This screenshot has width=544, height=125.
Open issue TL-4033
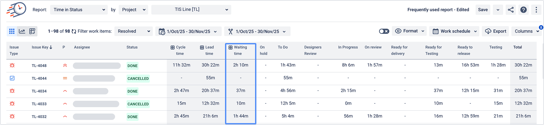tap(39, 104)
